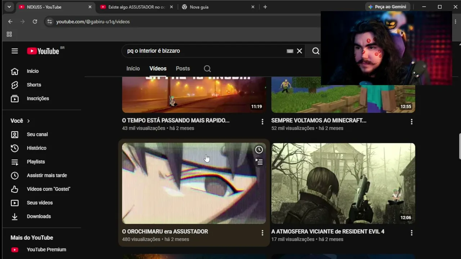Screen dimensions: 461x259
Task: Search within channel using magnifier icon
Action: click(207, 69)
